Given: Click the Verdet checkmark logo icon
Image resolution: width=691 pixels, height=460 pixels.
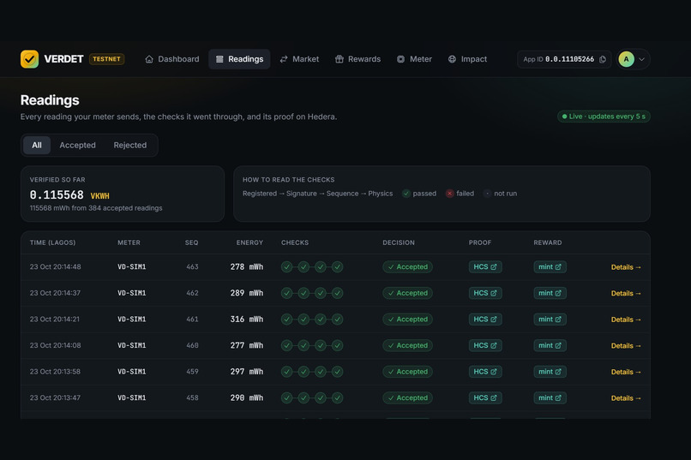Looking at the screenshot, I should click(29, 59).
